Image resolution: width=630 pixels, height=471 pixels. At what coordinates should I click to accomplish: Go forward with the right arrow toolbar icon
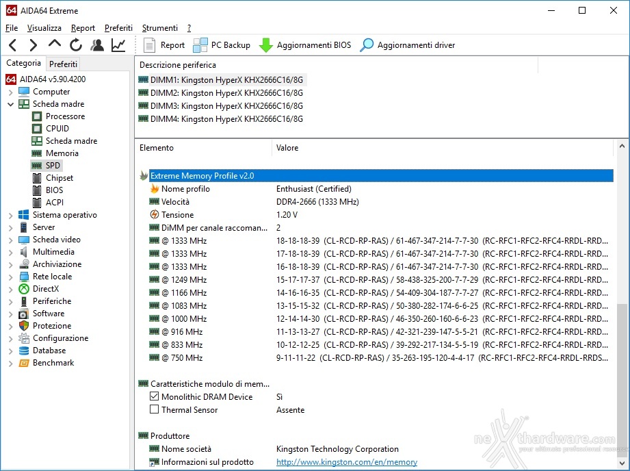34,45
